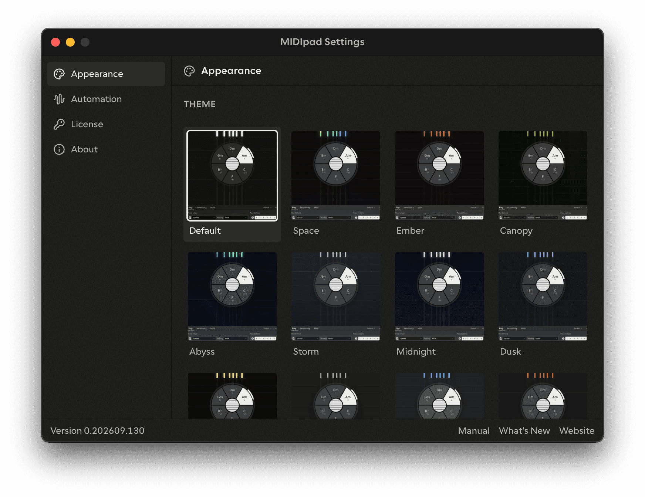The image size is (645, 497).
Task: Click the License key icon
Action: pyautogui.click(x=59, y=124)
